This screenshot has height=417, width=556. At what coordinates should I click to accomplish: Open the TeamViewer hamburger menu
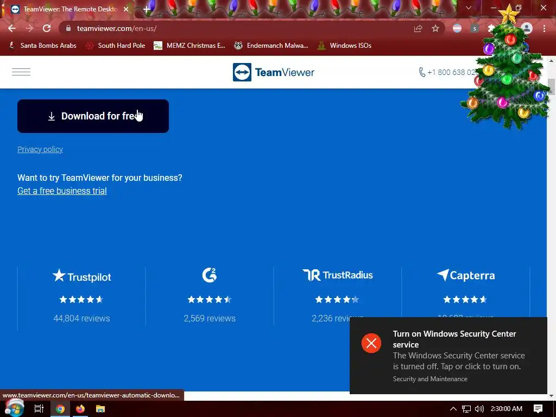[21, 72]
